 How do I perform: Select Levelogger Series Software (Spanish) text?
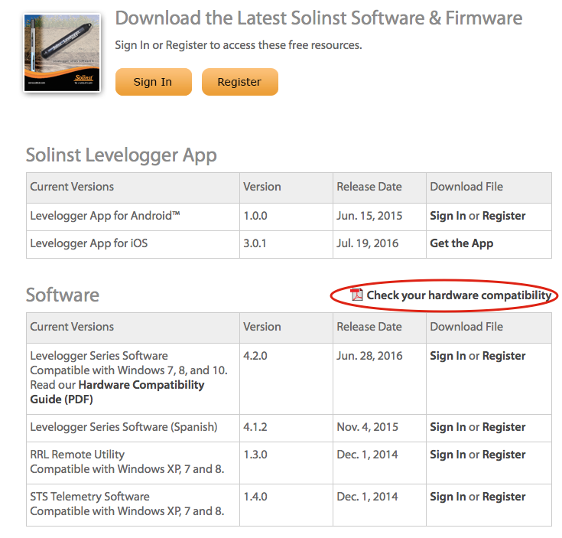pos(124,427)
